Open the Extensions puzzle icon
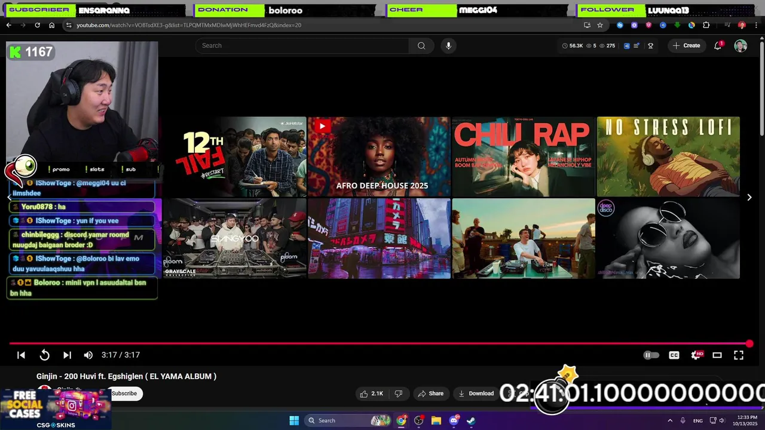The width and height of the screenshot is (765, 430). click(x=706, y=25)
